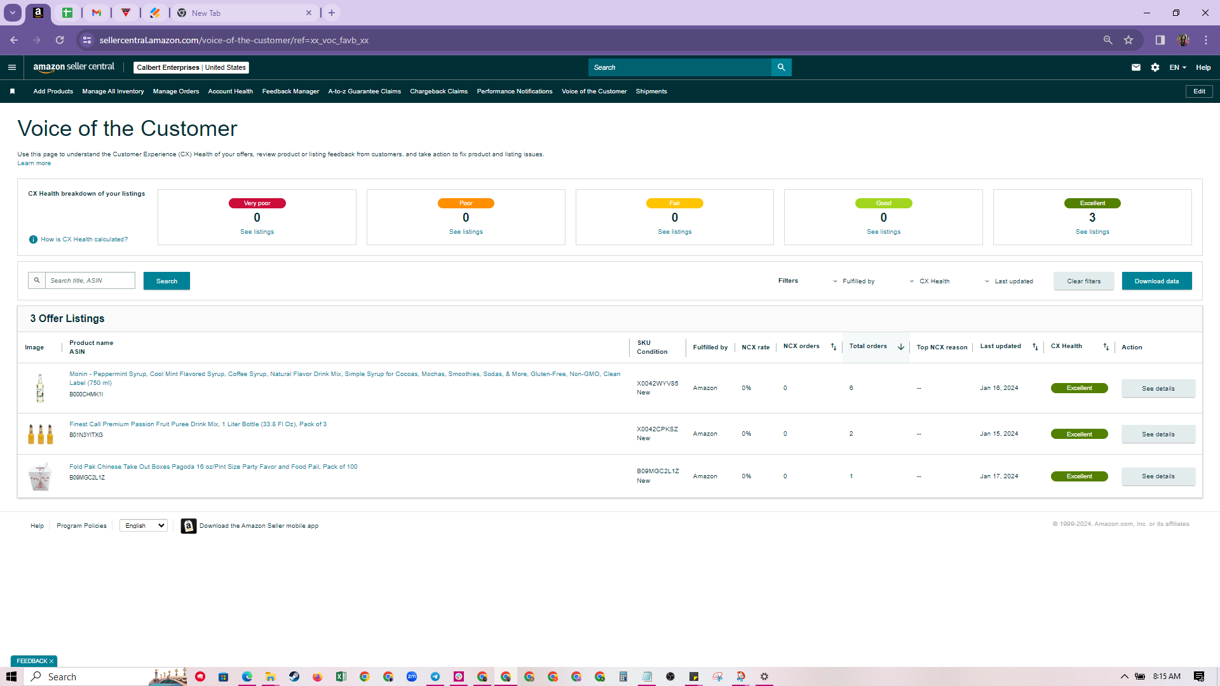Viewport: 1220px width, 686px height.
Task: Open Add Products menu item
Action: pos(53,91)
